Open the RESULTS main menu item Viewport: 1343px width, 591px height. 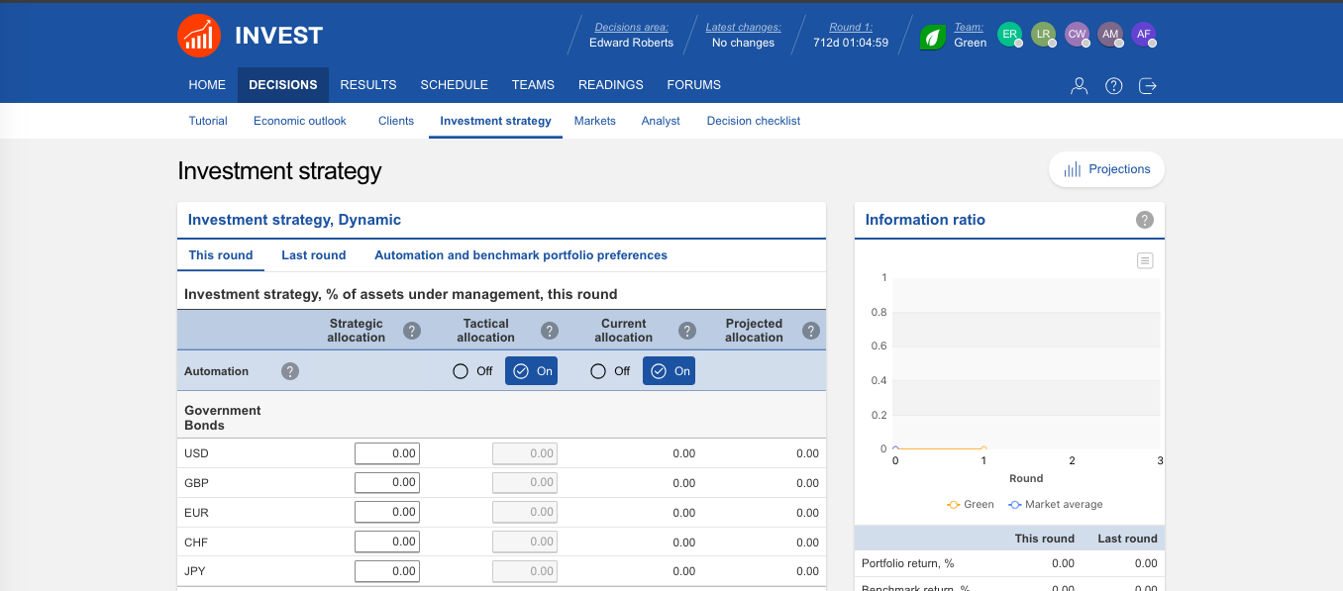click(x=367, y=85)
